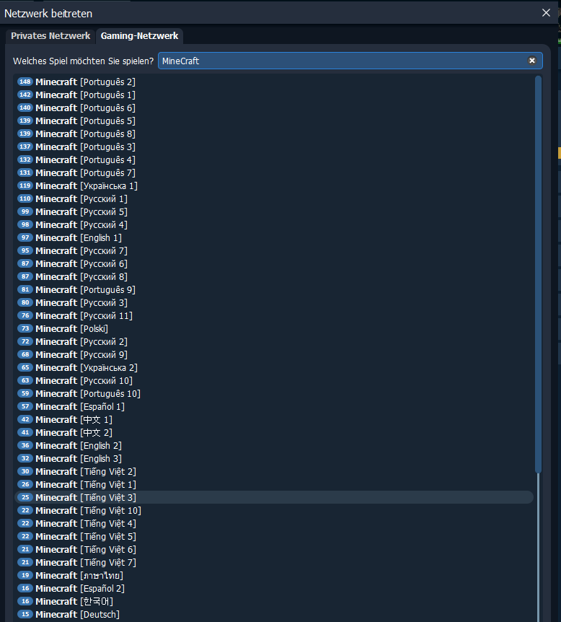Pick the Minecraft [中文 2] entry
The width and height of the screenshot is (561, 622).
pyautogui.click(x=274, y=432)
